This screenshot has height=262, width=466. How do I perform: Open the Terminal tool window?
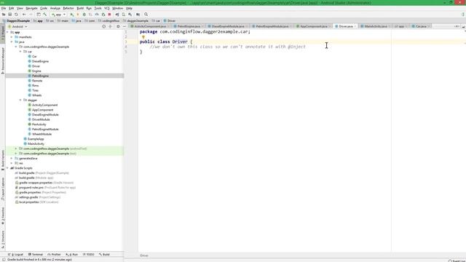tap(36, 255)
